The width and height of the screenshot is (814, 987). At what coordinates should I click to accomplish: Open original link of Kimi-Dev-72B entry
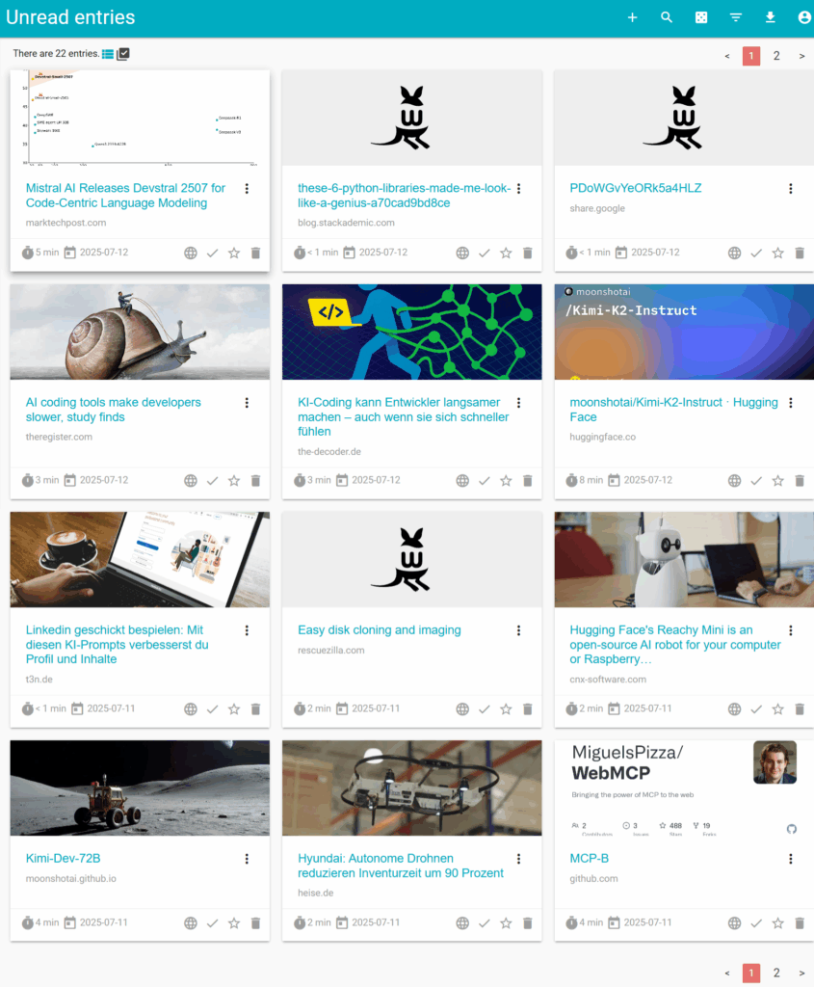pos(191,922)
